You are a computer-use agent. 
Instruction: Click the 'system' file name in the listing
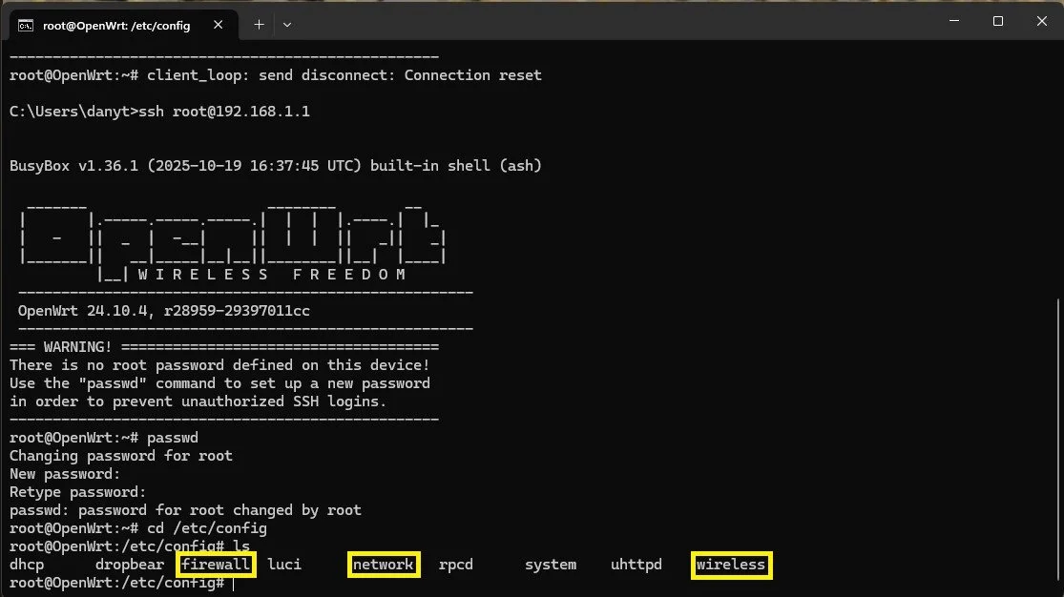pos(551,565)
